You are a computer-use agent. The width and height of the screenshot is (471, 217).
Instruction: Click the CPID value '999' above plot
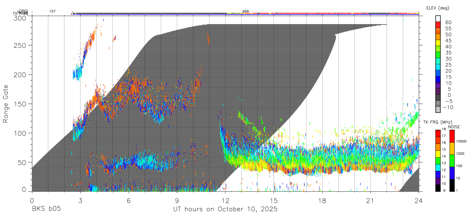coord(245,11)
